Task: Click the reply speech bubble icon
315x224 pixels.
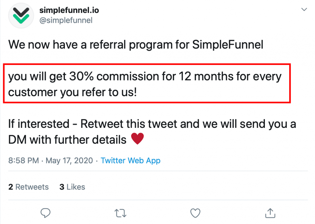Action: (x=46, y=213)
